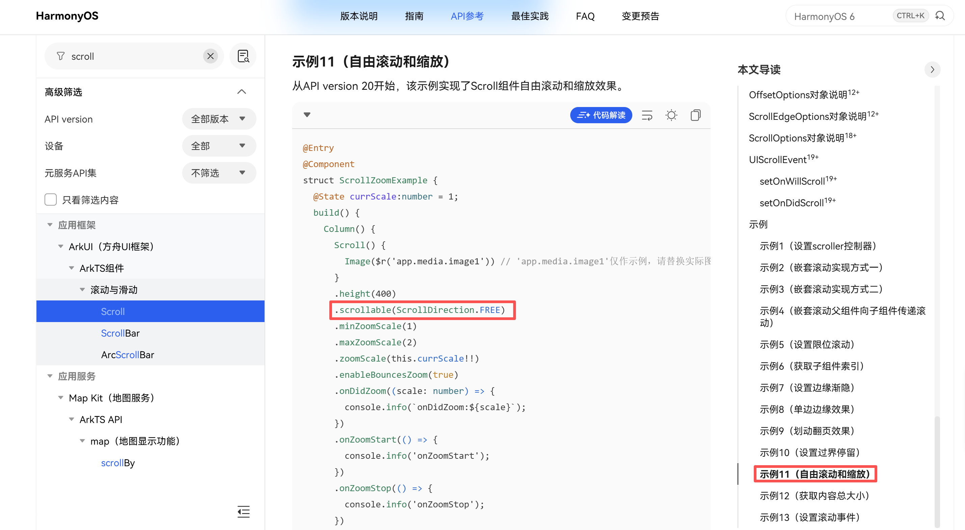Screen dimensions: 965x530
Task: Toggle code line wrapping icon
Action: (x=647, y=115)
